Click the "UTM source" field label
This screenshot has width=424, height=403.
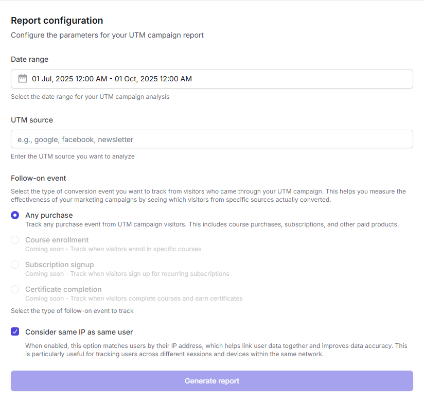tap(32, 120)
